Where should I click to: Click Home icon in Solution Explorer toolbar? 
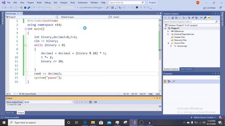pos(173,18)
